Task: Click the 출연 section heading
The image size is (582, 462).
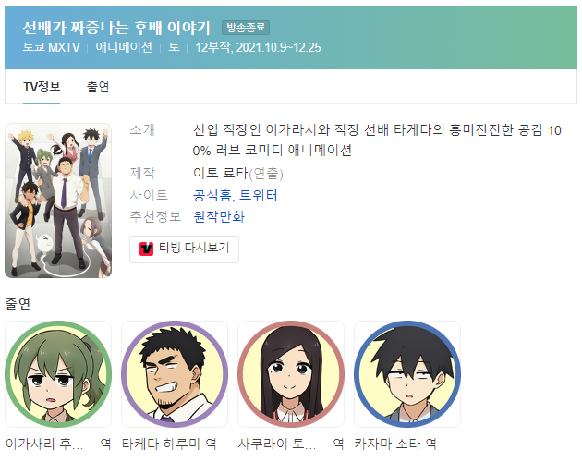Action: (x=18, y=303)
